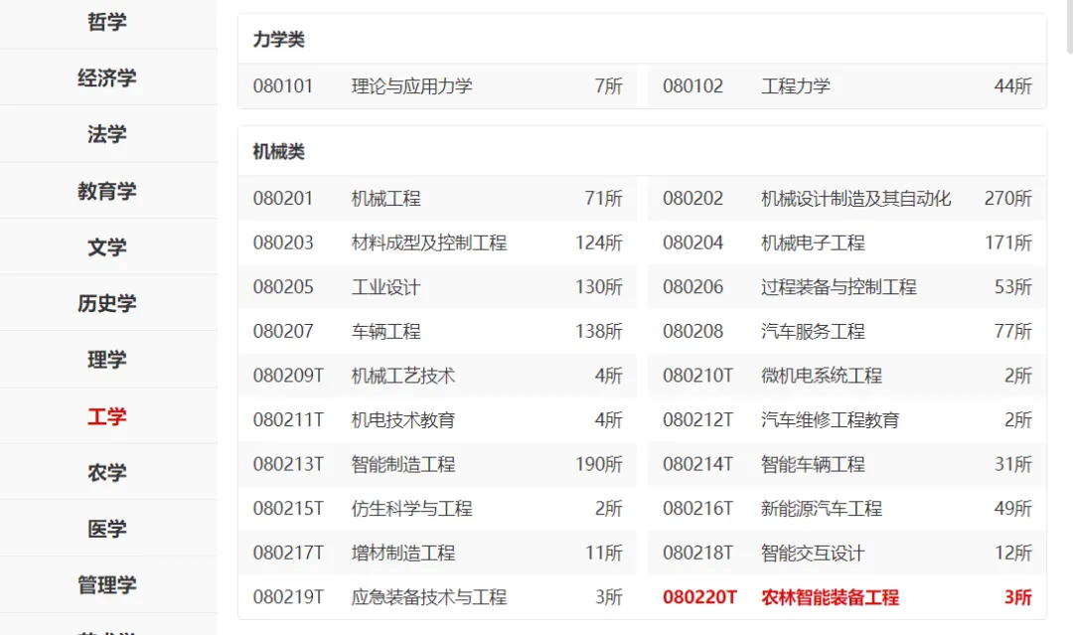The image size is (1073, 635).
Task: Open major 新能源汽车工程
Action: tap(822, 509)
